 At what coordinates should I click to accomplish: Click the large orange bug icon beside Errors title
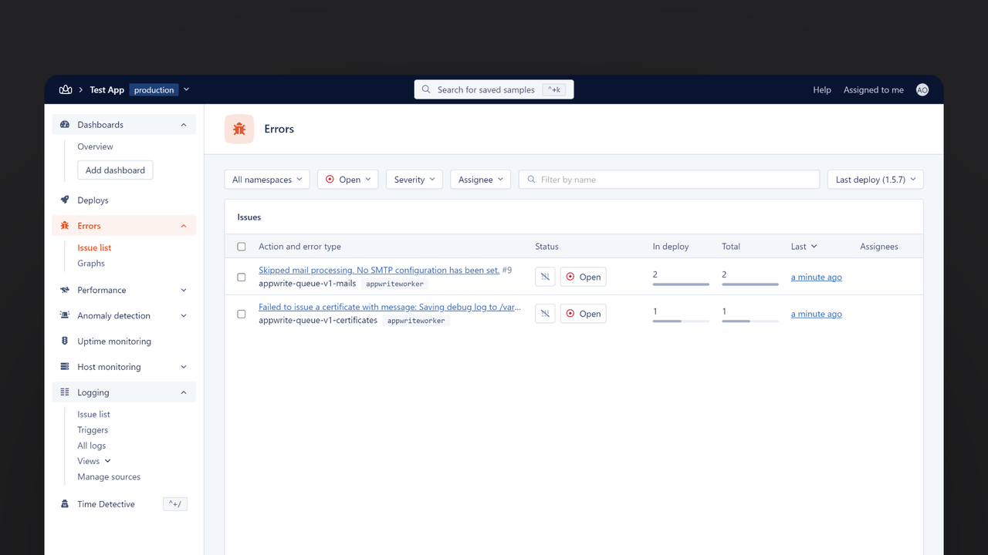(x=239, y=129)
